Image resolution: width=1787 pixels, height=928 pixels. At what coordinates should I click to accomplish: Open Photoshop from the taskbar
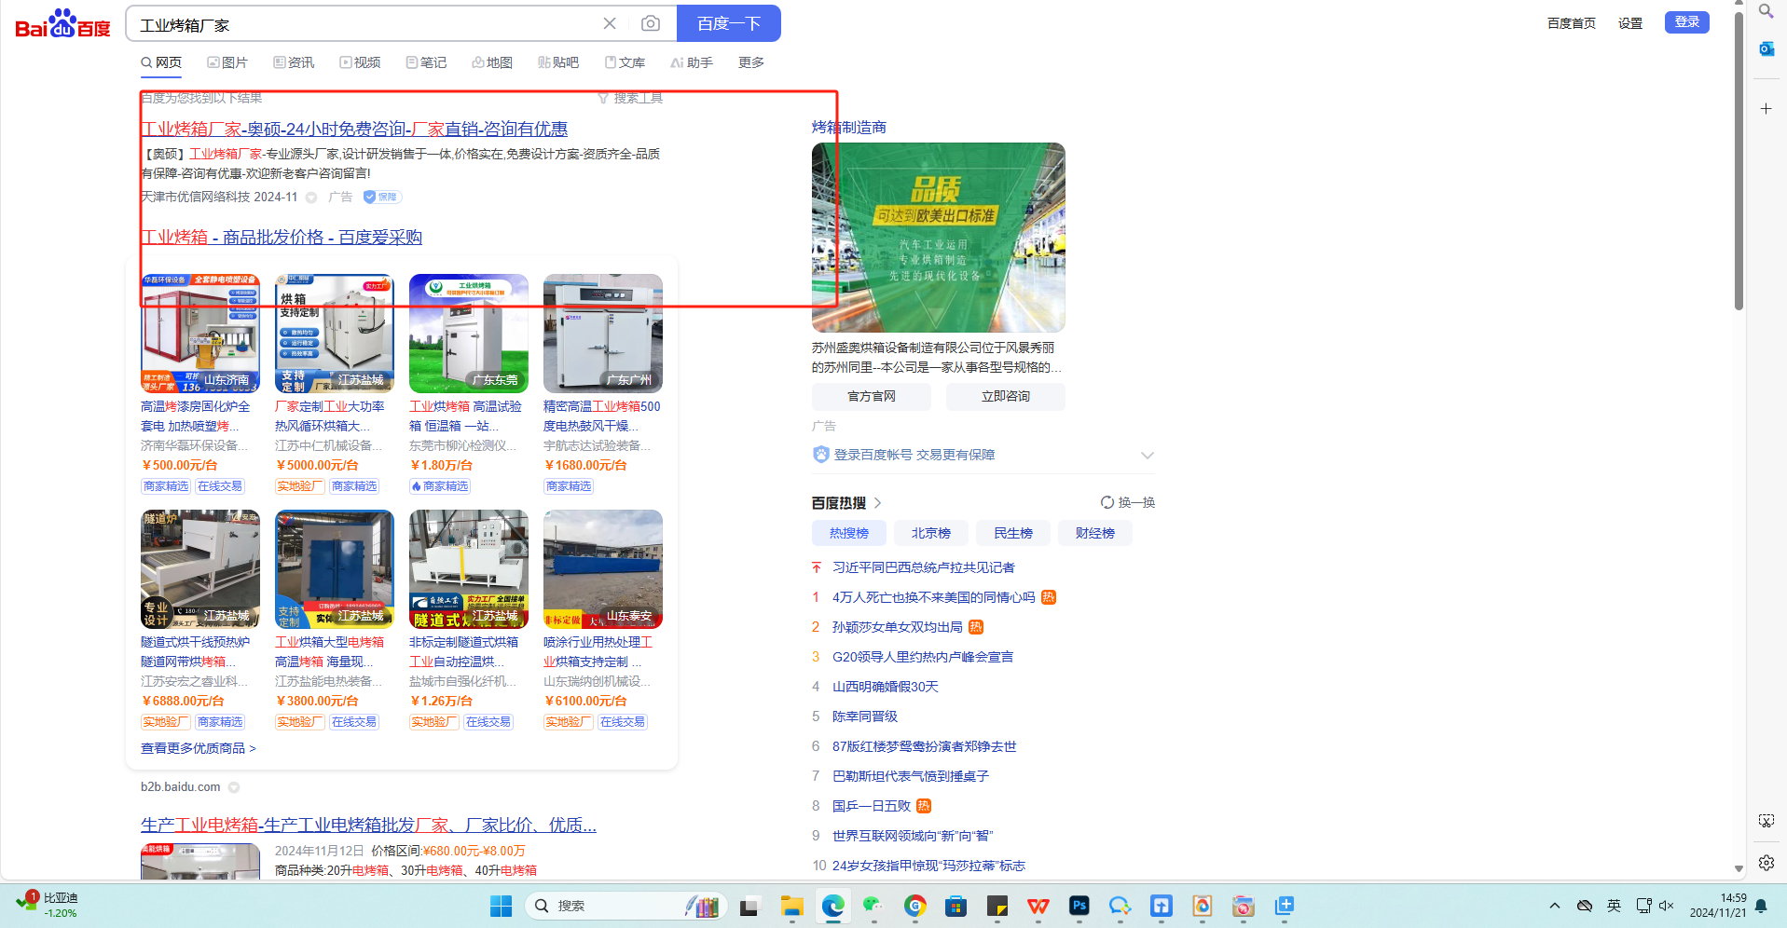[1079, 906]
